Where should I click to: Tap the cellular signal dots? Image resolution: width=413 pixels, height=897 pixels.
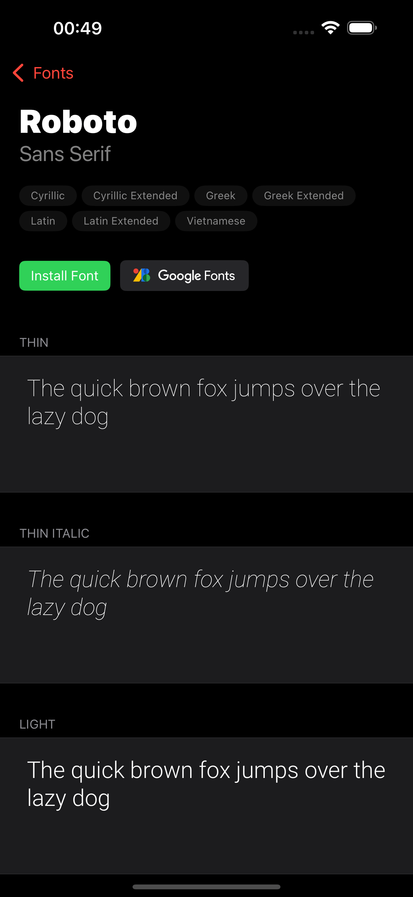pyautogui.click(x=304, y=32)
